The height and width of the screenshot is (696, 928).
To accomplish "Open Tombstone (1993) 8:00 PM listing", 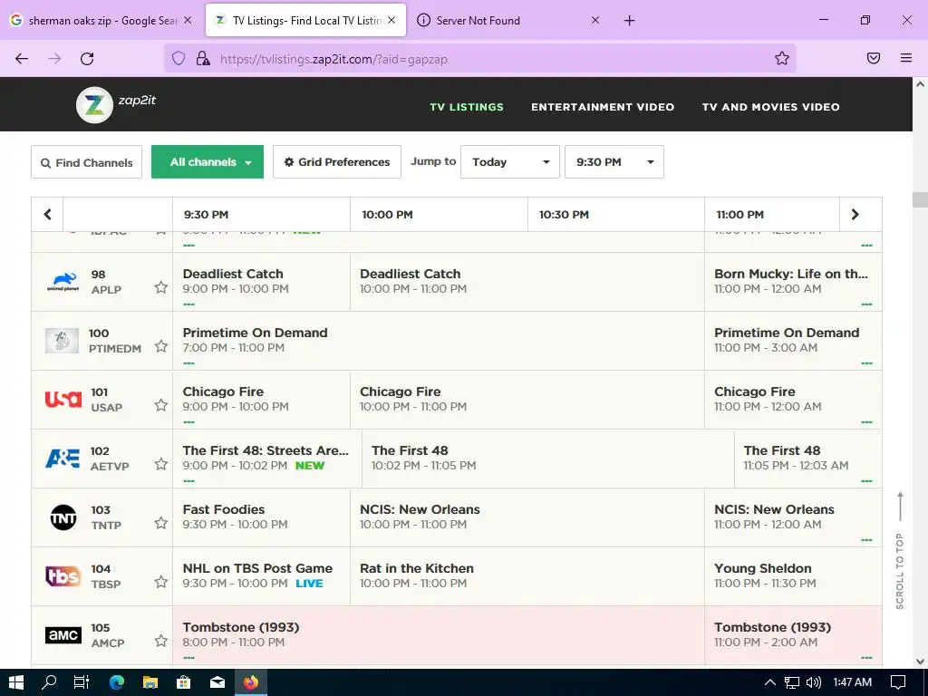I will (438, 635).
